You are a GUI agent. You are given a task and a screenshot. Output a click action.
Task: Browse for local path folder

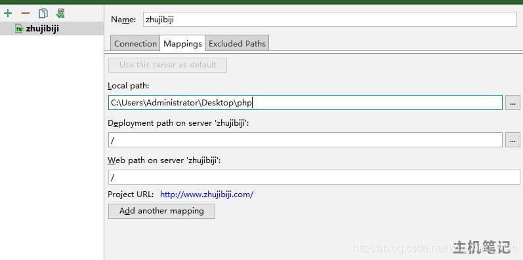tap(513, 103)
